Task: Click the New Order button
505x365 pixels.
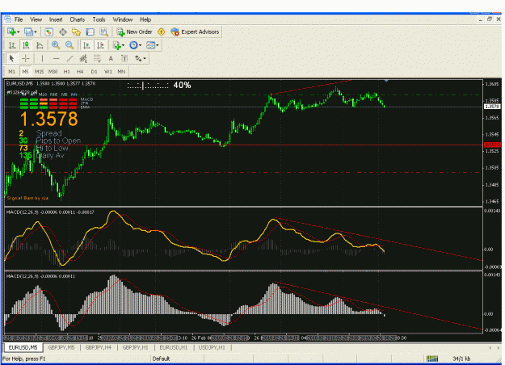Action: [x=135, y=31]
